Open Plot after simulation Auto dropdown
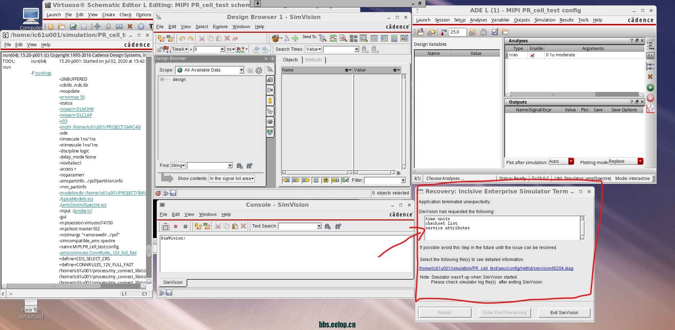The height and width of the screenshot is (330, 675). coord(561,161)
